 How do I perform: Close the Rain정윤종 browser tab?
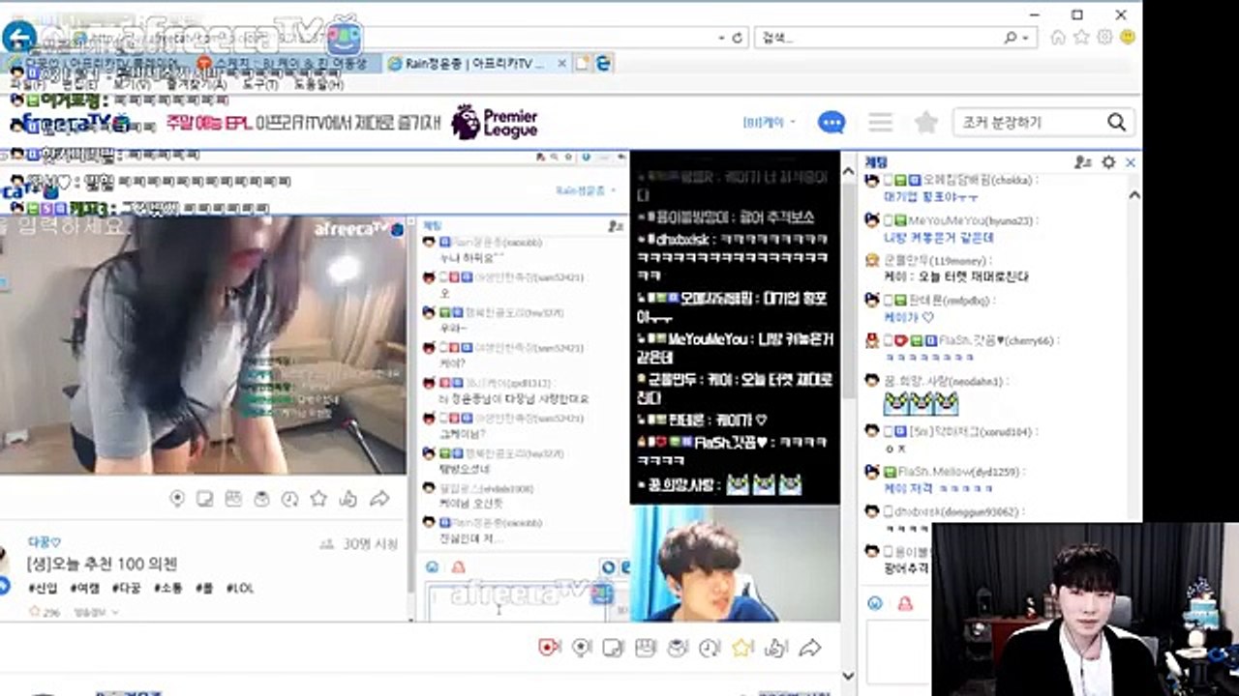(561, 63)
